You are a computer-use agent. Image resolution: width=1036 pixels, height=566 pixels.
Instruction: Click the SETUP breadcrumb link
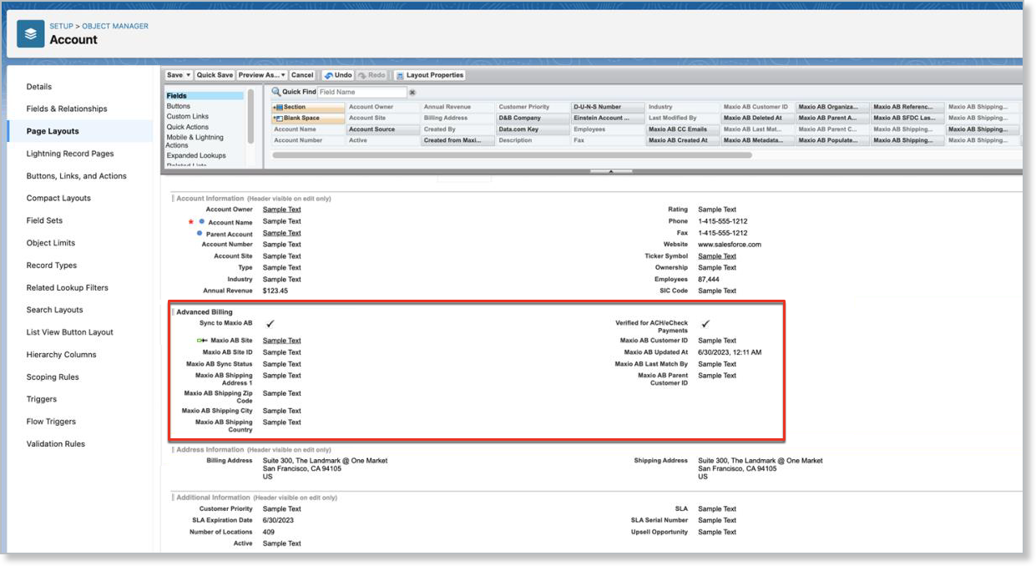(62, 26)
